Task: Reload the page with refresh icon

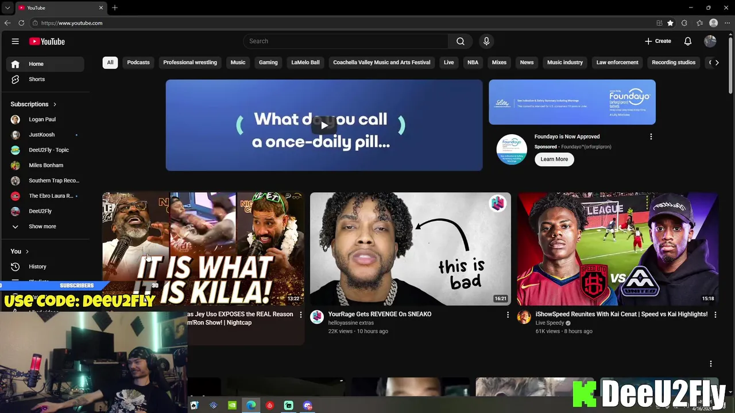Action: (21, 23)
